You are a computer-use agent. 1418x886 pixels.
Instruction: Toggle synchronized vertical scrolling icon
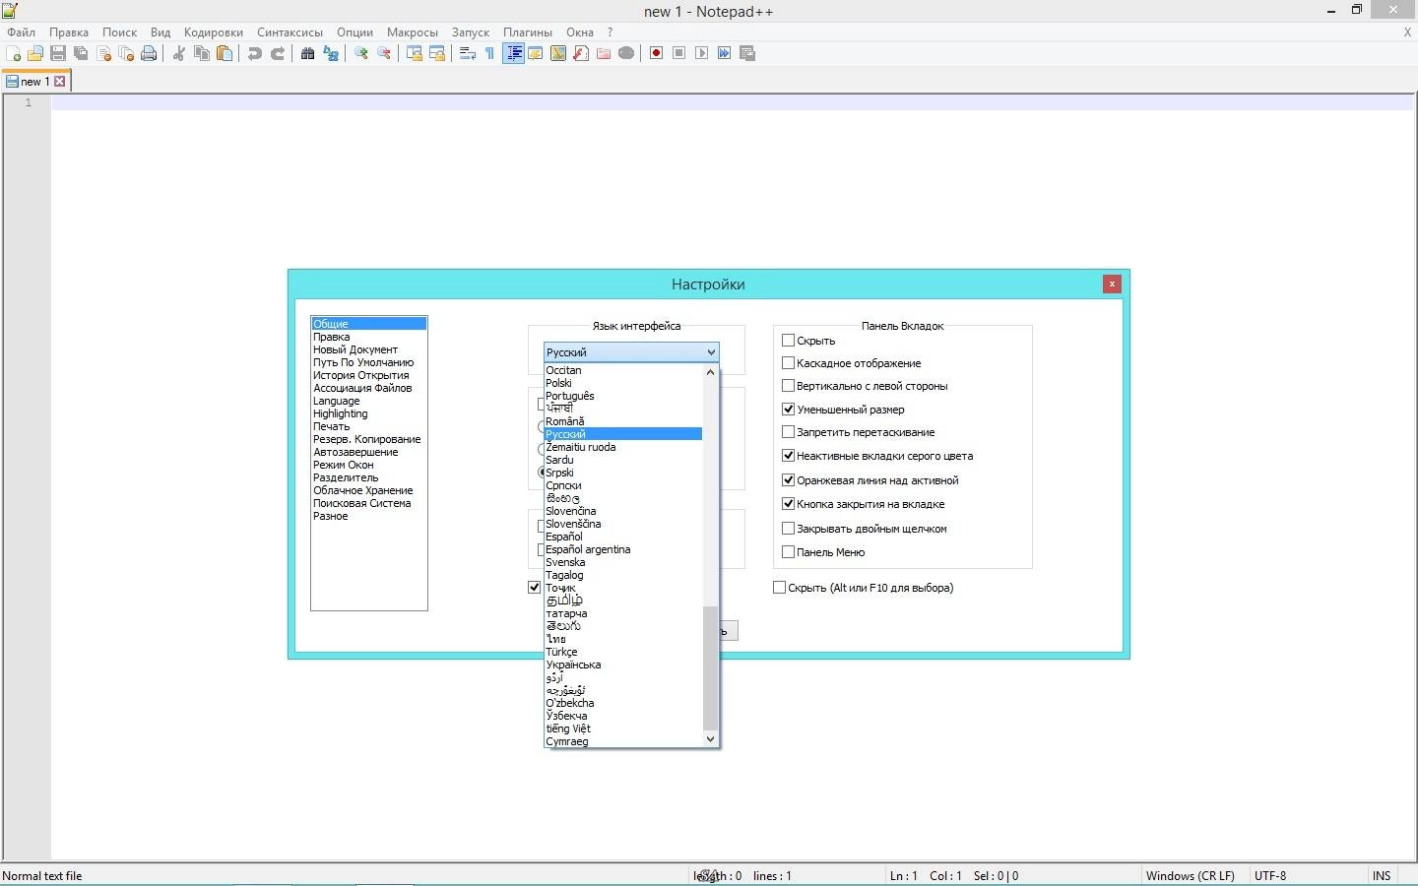[x=415, y=53]
